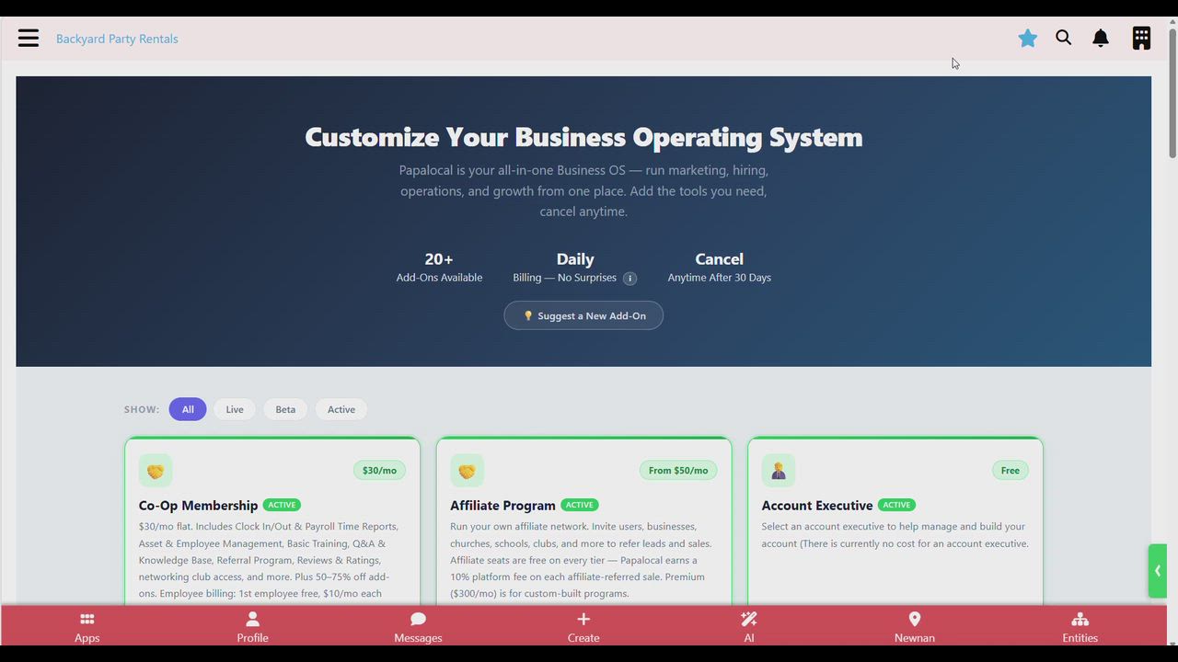
Task: Open the hamburger menu
Action: coord(29,38)
